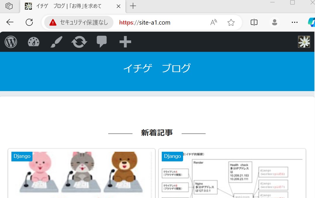
Task: Open the Customize paintbrush icon
Action: click(56, 42)
